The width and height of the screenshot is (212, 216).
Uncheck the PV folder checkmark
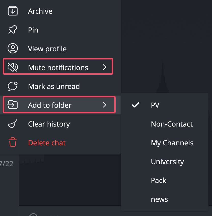point(136,105)
